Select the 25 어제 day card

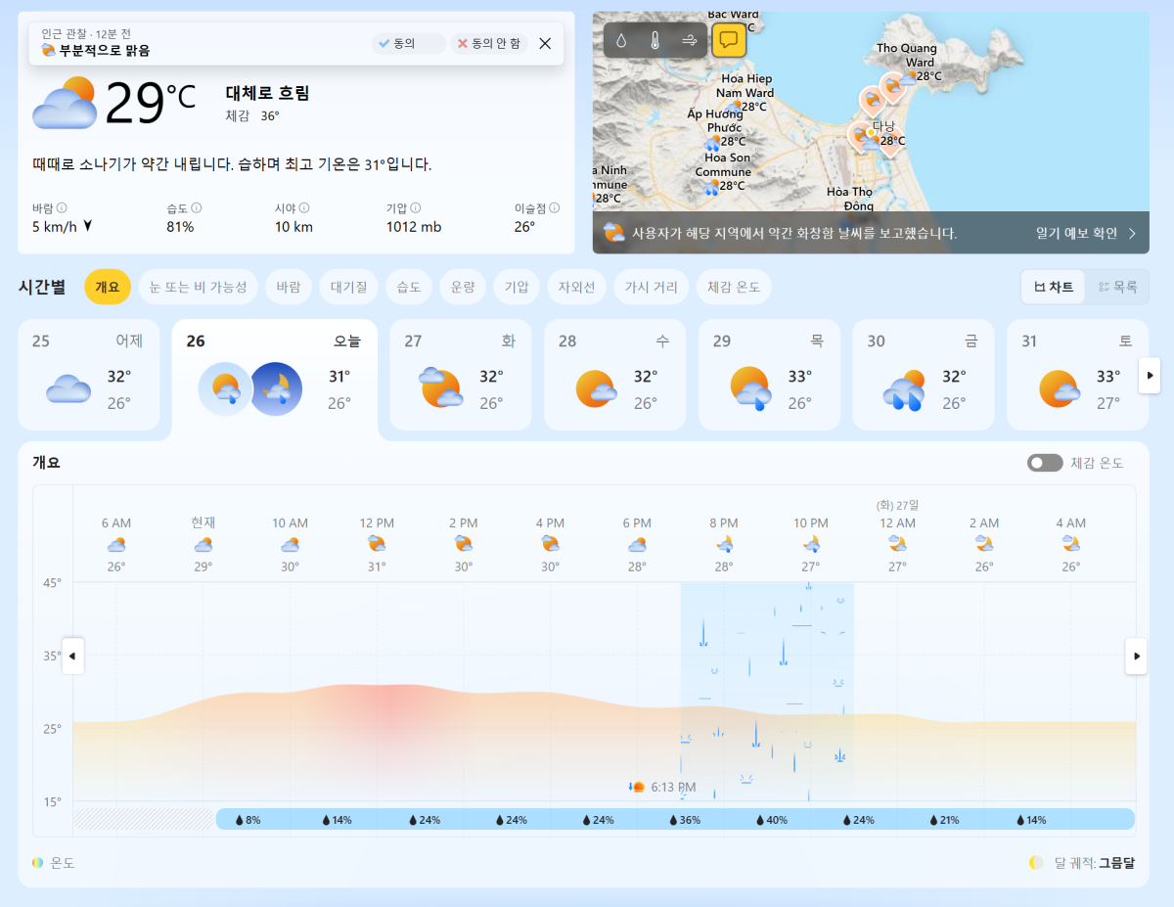coord(88,375)
